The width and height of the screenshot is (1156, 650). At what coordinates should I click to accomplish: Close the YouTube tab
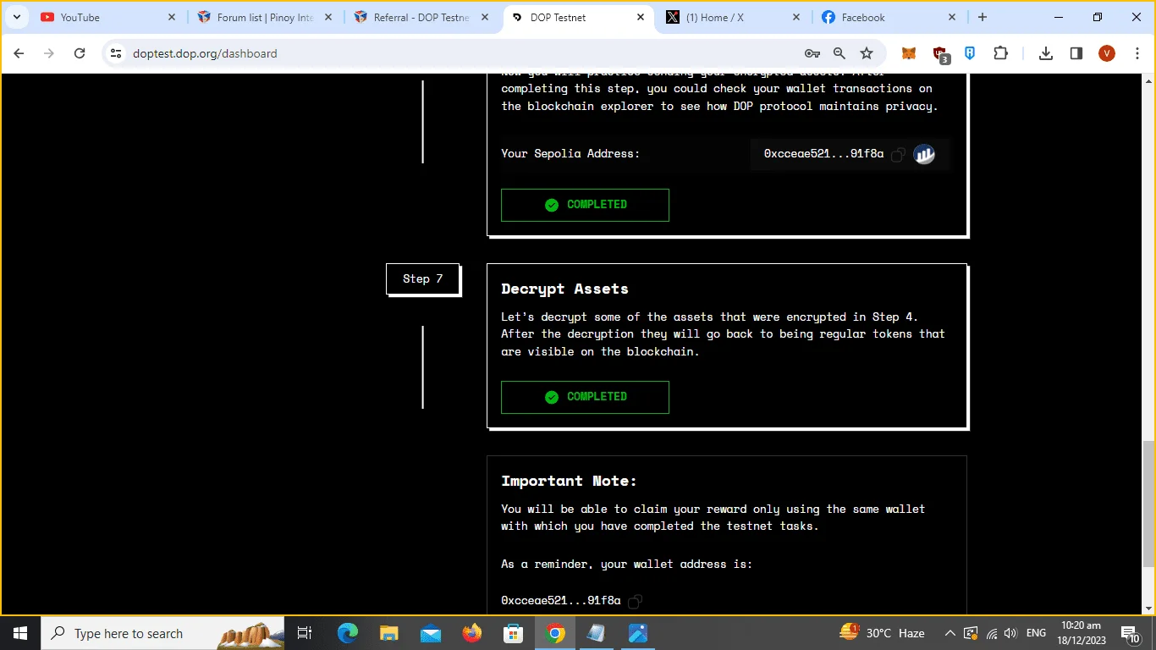click(x=172, y=17)
